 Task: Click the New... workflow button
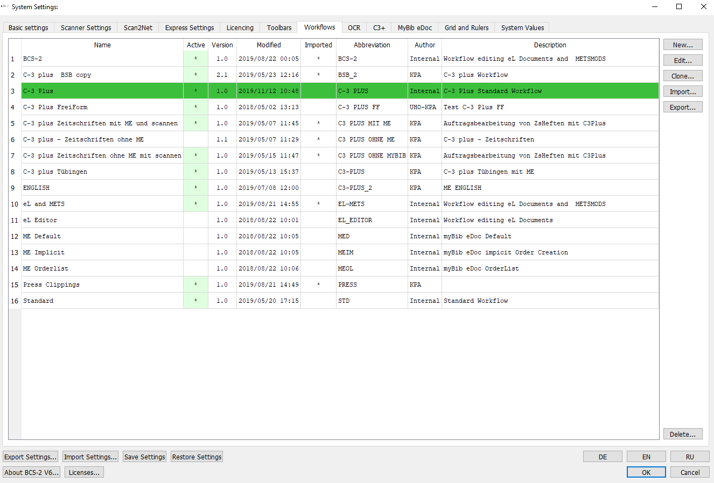[x=683, y=45]
